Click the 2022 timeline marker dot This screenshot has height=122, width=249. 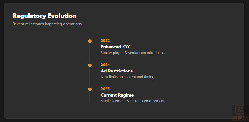(90, 41)
